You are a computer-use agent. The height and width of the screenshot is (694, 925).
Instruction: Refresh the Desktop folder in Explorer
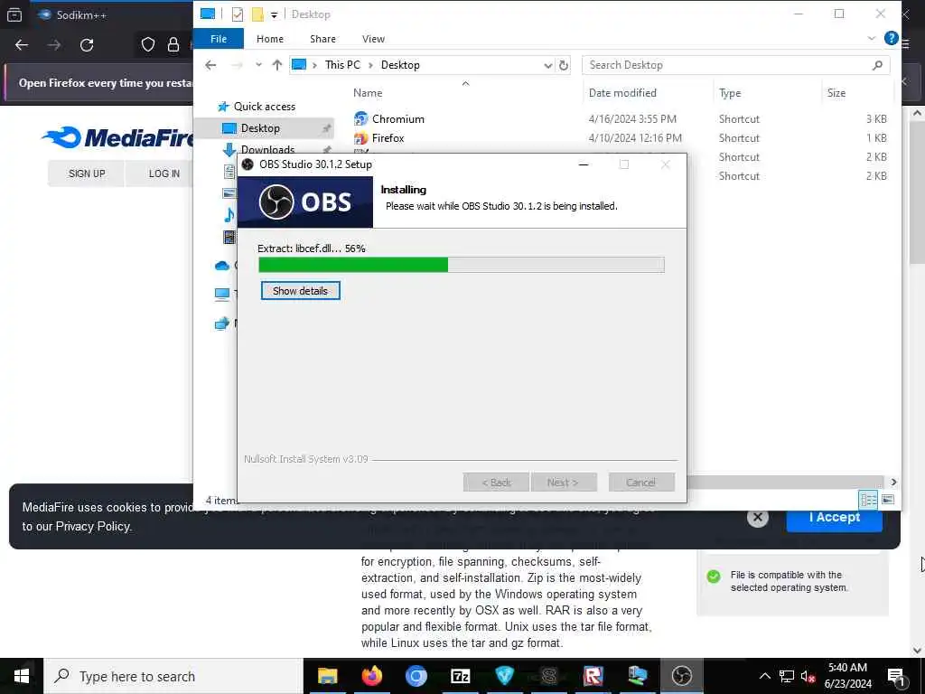[x=564, y=65]
